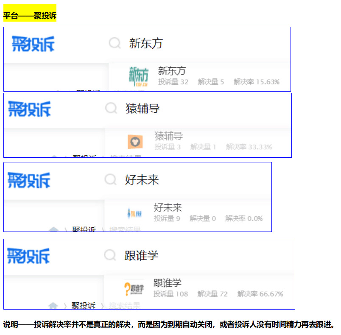Select the text 投诉量 32
This screenshot has width=341, height=335.
173,82
